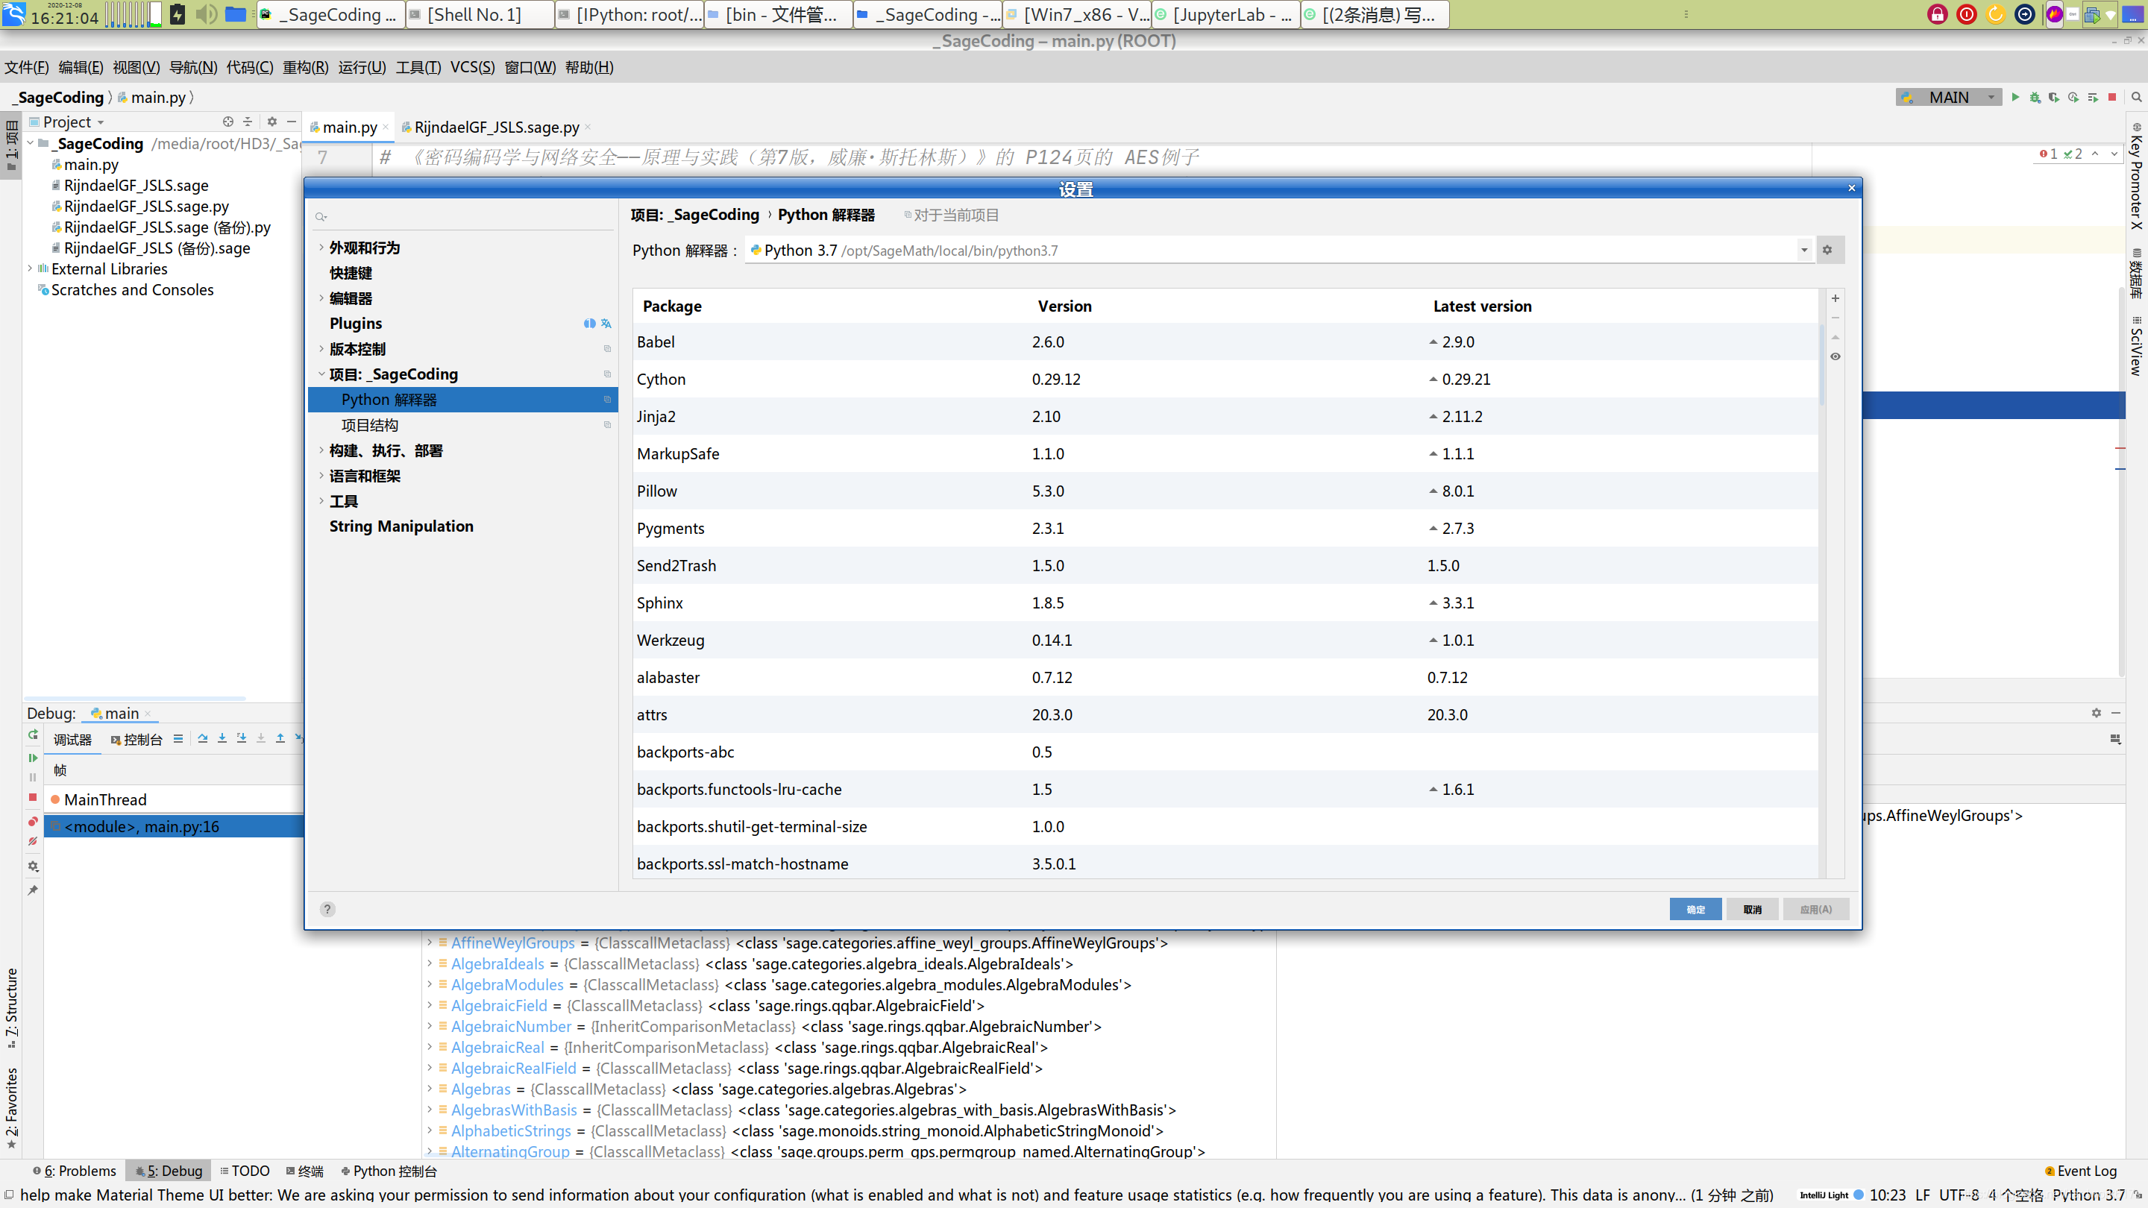Viewport: 2148px width, 1208px height.
Task: Click the 取消 button in settings
Action: [1752, 910]
